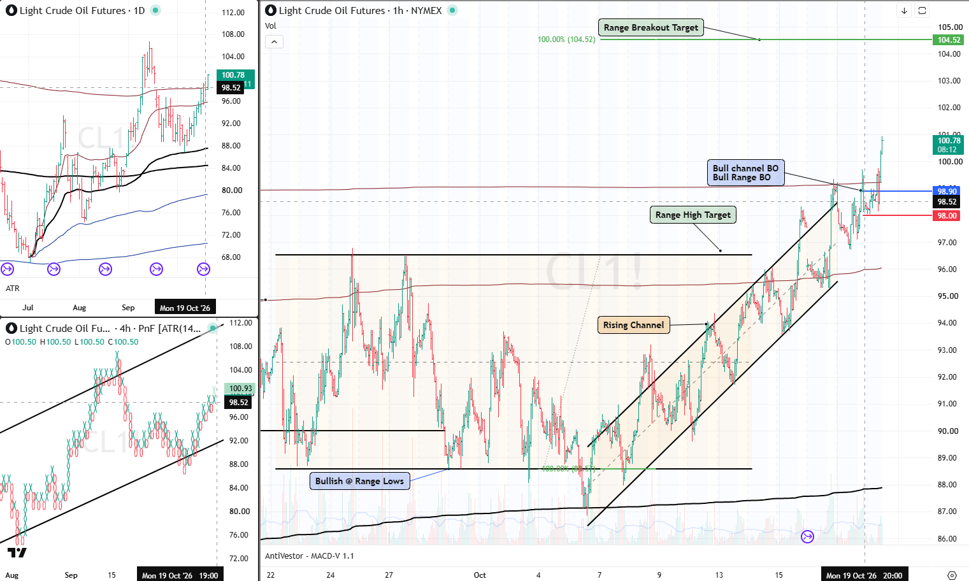Click the 100.93 price label on the PnF chart
Screen dimensions: 969x581
point(240,389)
